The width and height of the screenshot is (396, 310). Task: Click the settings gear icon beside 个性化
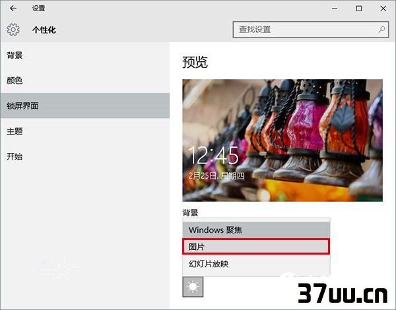pyautogui.click(x=13, y=30)
